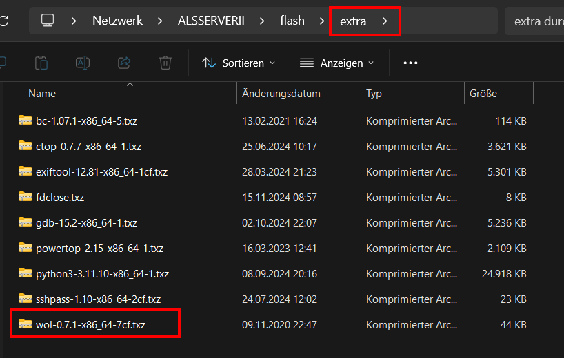The height and width of the screenshot is (358, 564).
Task: Select file powertop-2.15-x86_64-1.txz
Action: tap(100, 249)
